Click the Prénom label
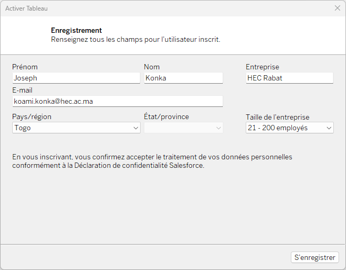Screen dimensions: 346x270 click(25, 67)
